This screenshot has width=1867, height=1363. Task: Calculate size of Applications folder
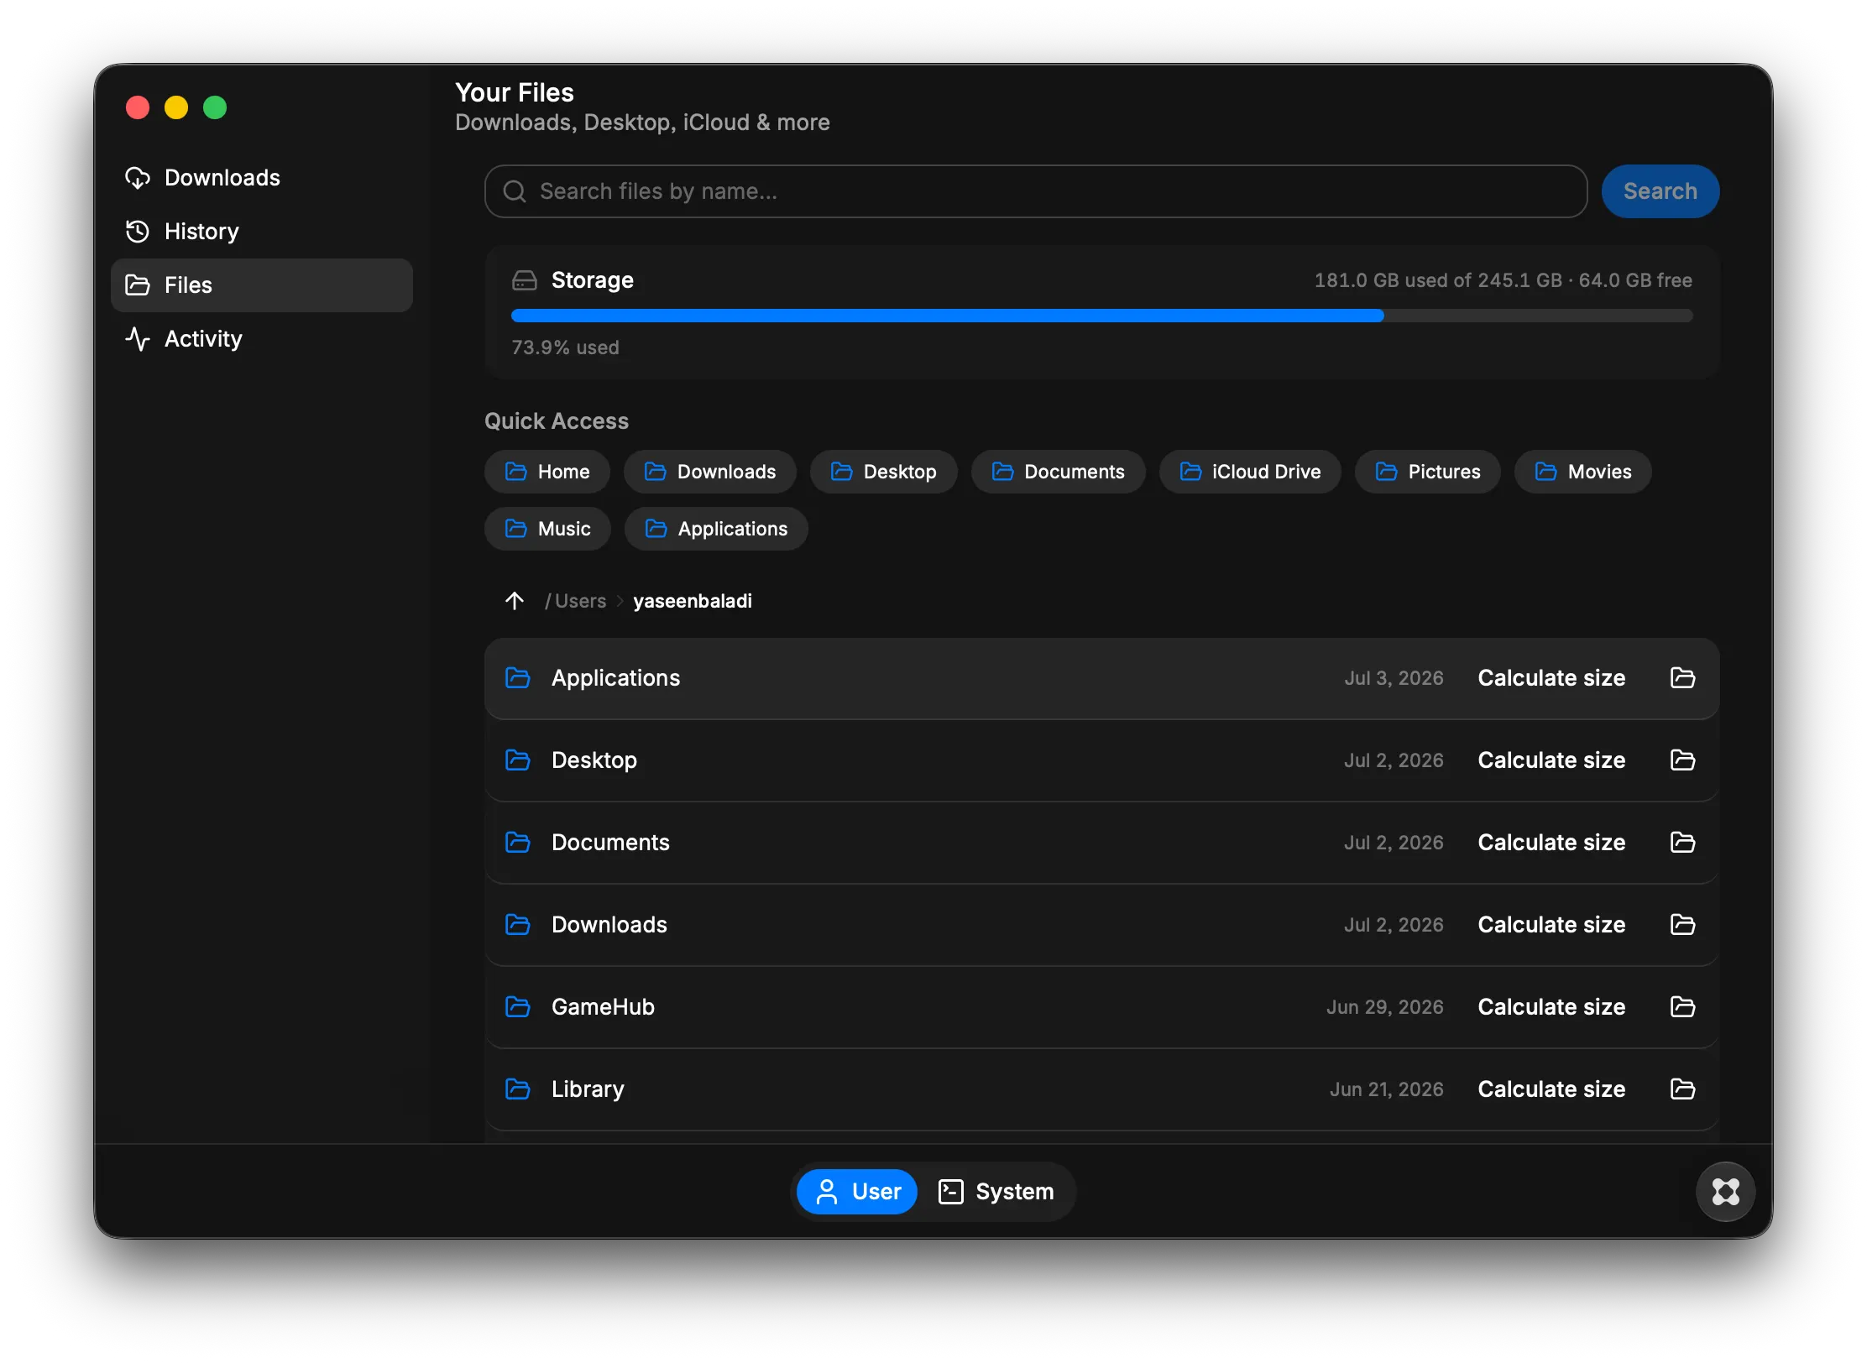click(x=1551, y=678)
